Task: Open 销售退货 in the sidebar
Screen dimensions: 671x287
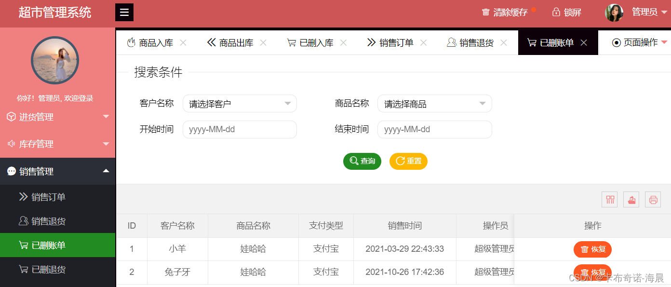Action: 58,221
